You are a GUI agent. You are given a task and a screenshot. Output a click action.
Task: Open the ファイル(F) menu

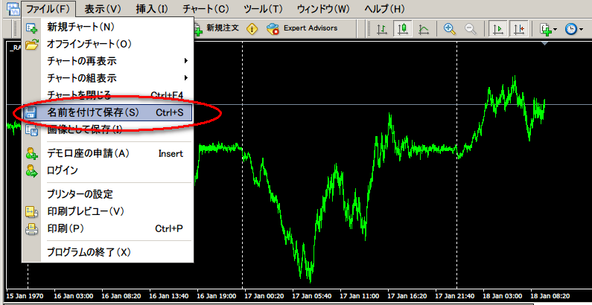(48, 9)
